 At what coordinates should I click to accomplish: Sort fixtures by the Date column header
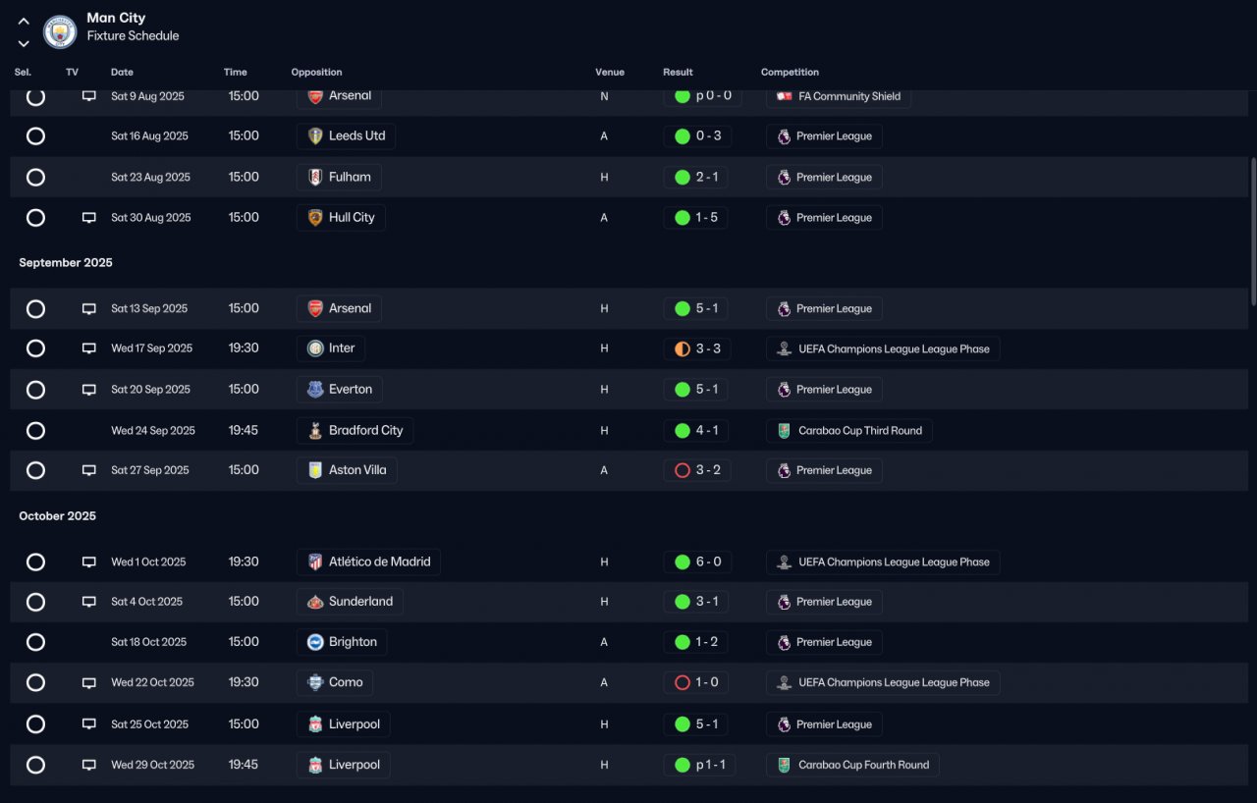[122, 72]
